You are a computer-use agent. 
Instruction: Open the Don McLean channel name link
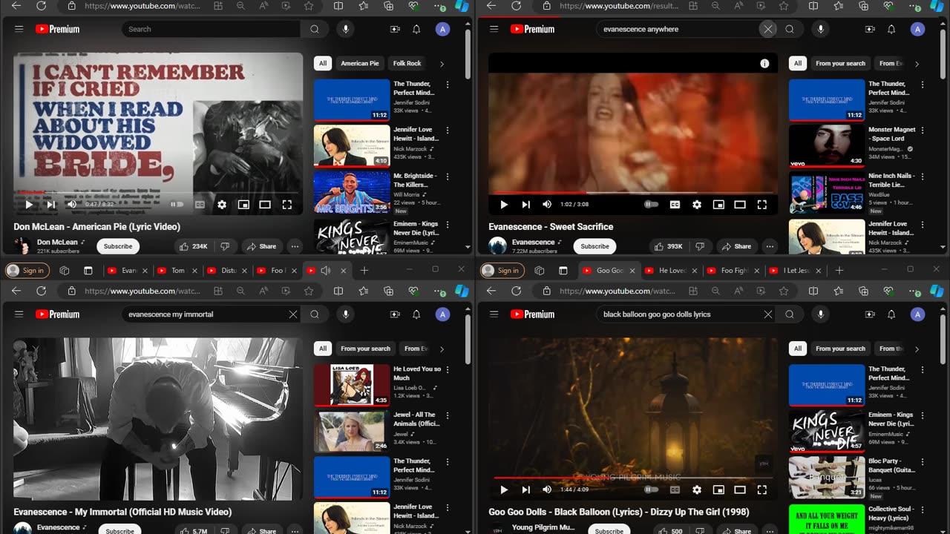(57, 242)
